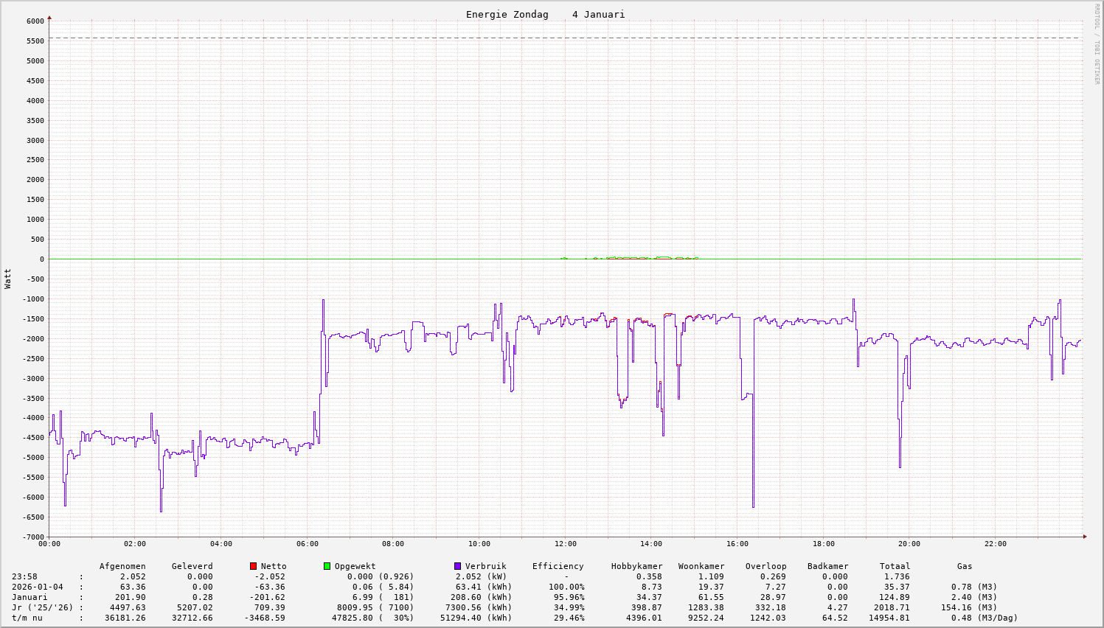Click the Efficiency column header
The height and width of the screenshot is (628, 1104).
pos(558,566)
